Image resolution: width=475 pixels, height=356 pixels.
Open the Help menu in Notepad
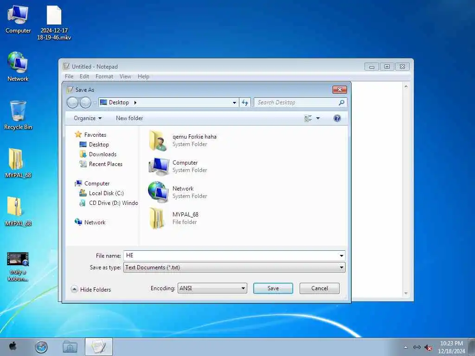point(143,76)
